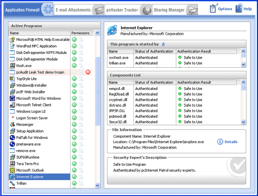Click Components List scroll up arrow
Image resolution: width=258 pixels, height=196 pixels.
click(243, 82)
